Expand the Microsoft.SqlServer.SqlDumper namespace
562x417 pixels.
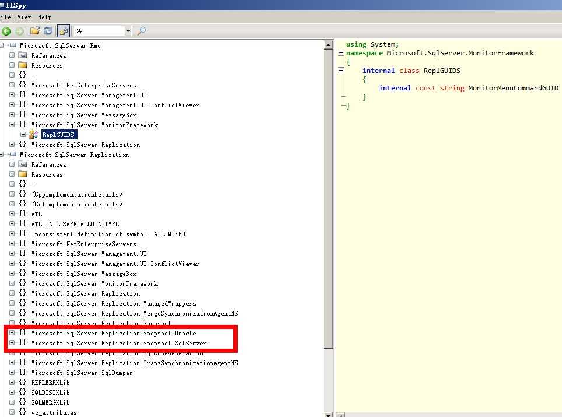(12, 373)
